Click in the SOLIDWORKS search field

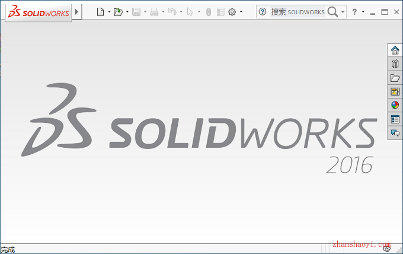pyautogui.click(x=298, y=12)
